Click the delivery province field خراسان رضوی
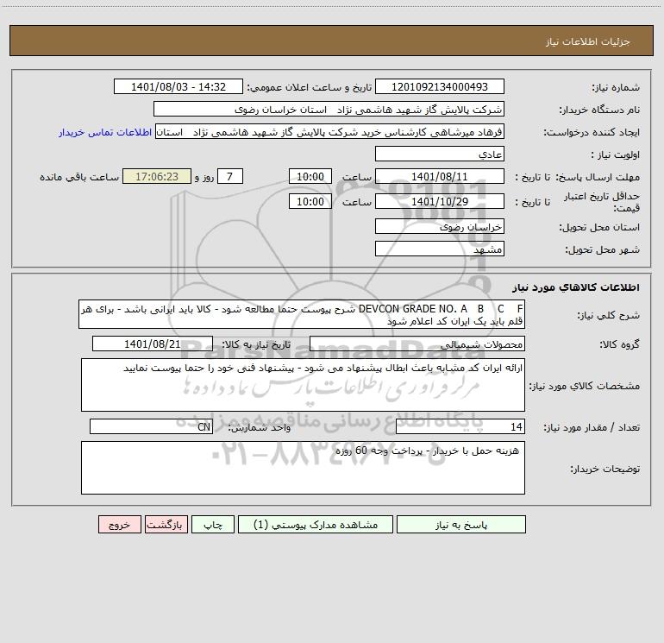The height and width of the screenshot is (643, 664). (x=440, y=226)
